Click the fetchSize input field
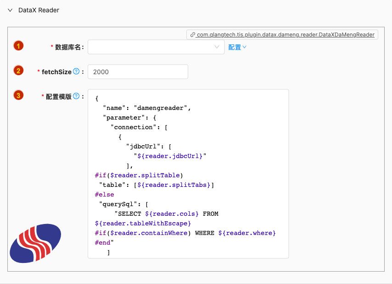The height and width of the screenshot is (284, 392). [138, 72]
